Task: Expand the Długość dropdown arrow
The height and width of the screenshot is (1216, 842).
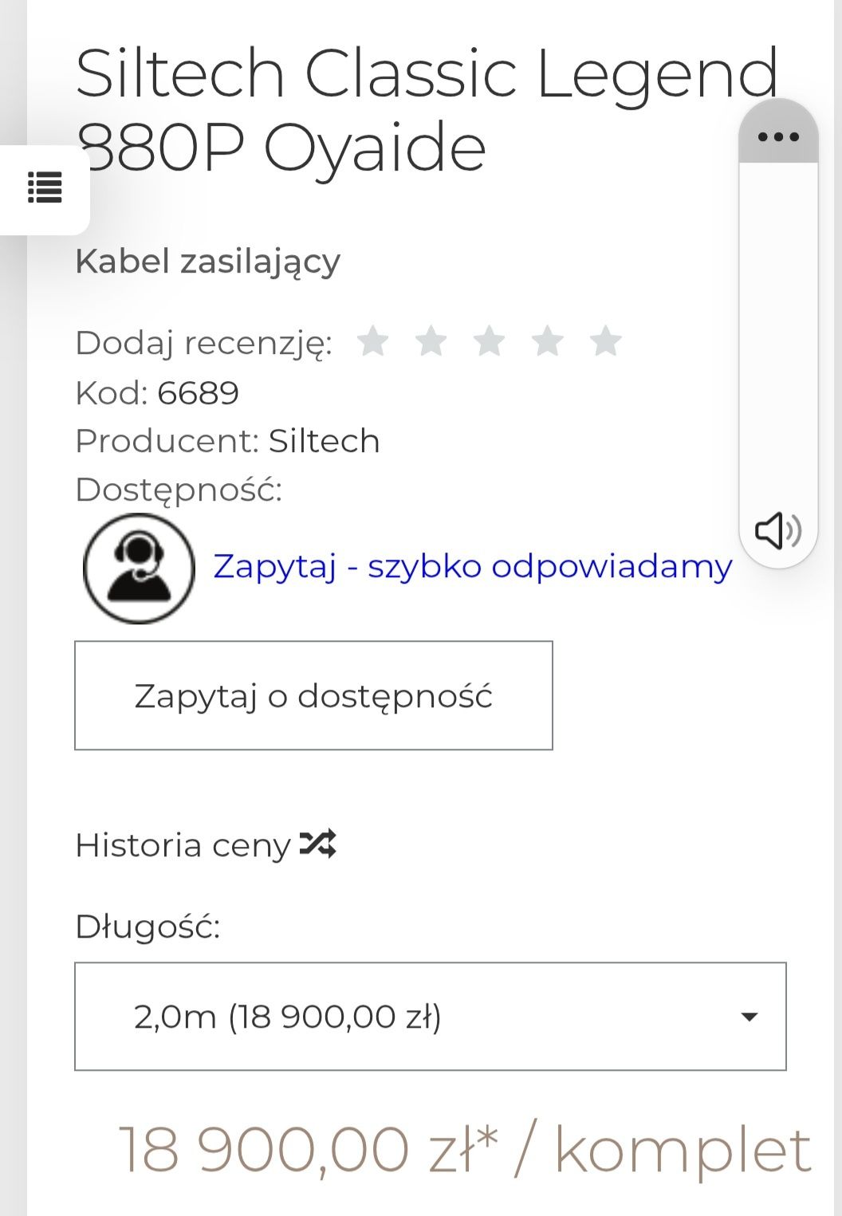Action: click(x=749, y=1017)
